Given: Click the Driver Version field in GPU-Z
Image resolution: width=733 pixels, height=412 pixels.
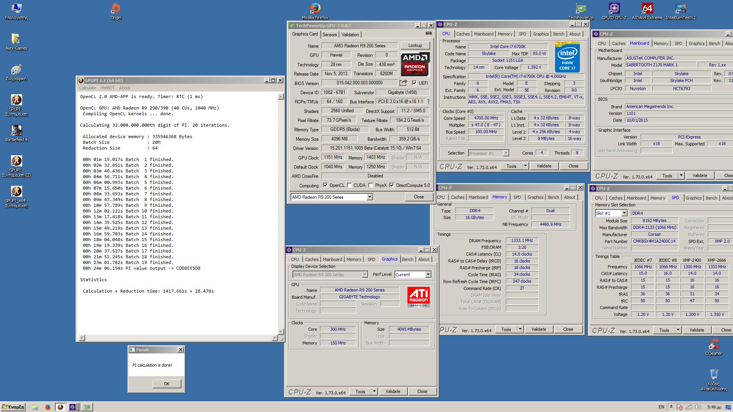Looking at the screenshot, I should pyautogui.click(x=375, y=148).
